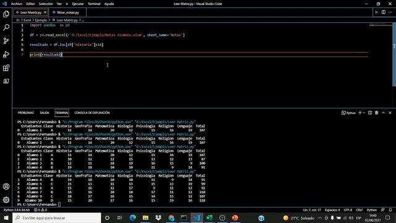Open the Search view in activity bar
Screen dimensions: 396x223
point(6,27)
